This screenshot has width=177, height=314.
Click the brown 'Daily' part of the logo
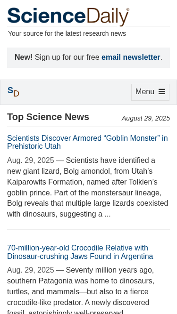tap(108, 17)
